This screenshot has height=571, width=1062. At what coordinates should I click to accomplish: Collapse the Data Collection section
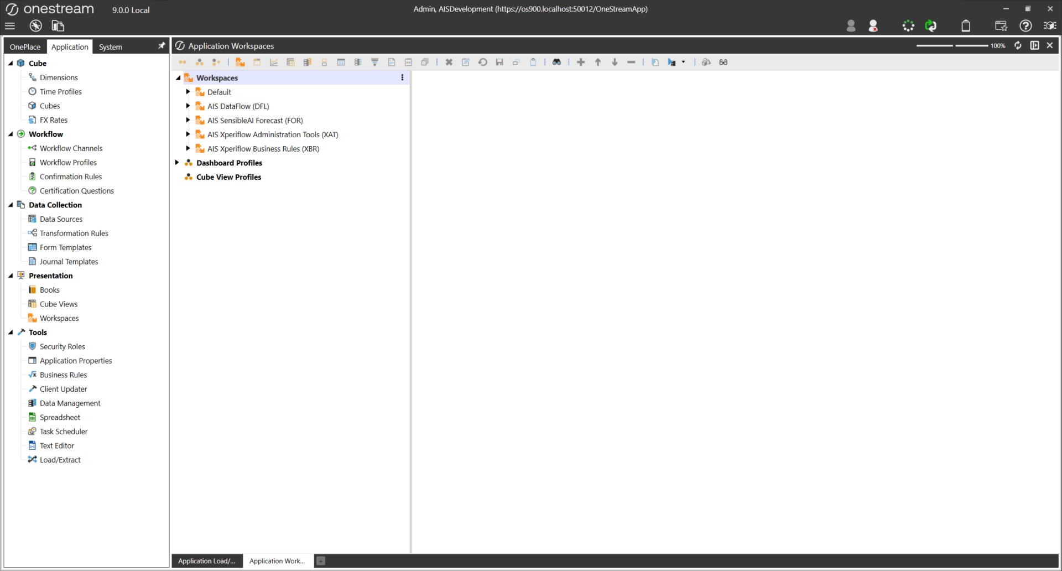tap(11, 205)
